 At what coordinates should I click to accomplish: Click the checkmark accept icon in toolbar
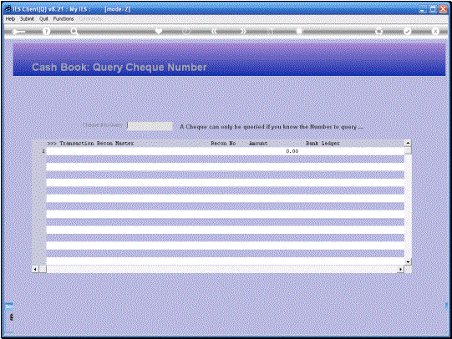(x=407, y=31)
